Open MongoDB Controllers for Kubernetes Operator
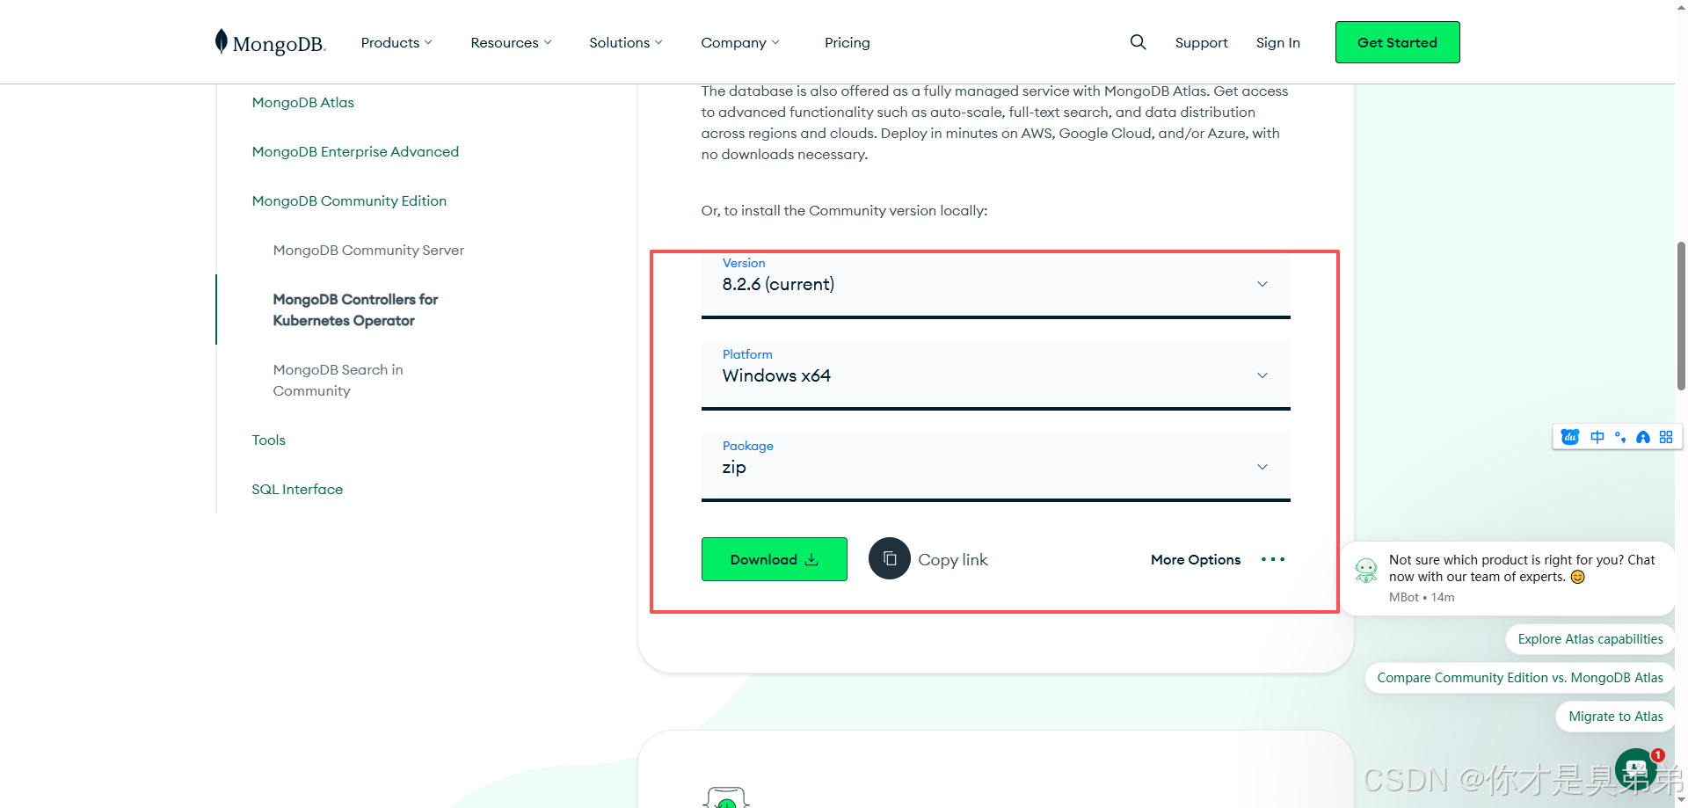 click(x=355, y=309)
